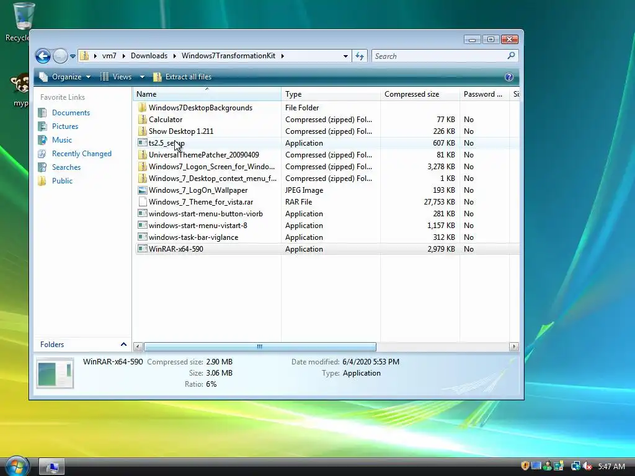The image size is (635, 476).
Task: Refresh the folder view
Action: pyautogui.click(x=360, y=56)
